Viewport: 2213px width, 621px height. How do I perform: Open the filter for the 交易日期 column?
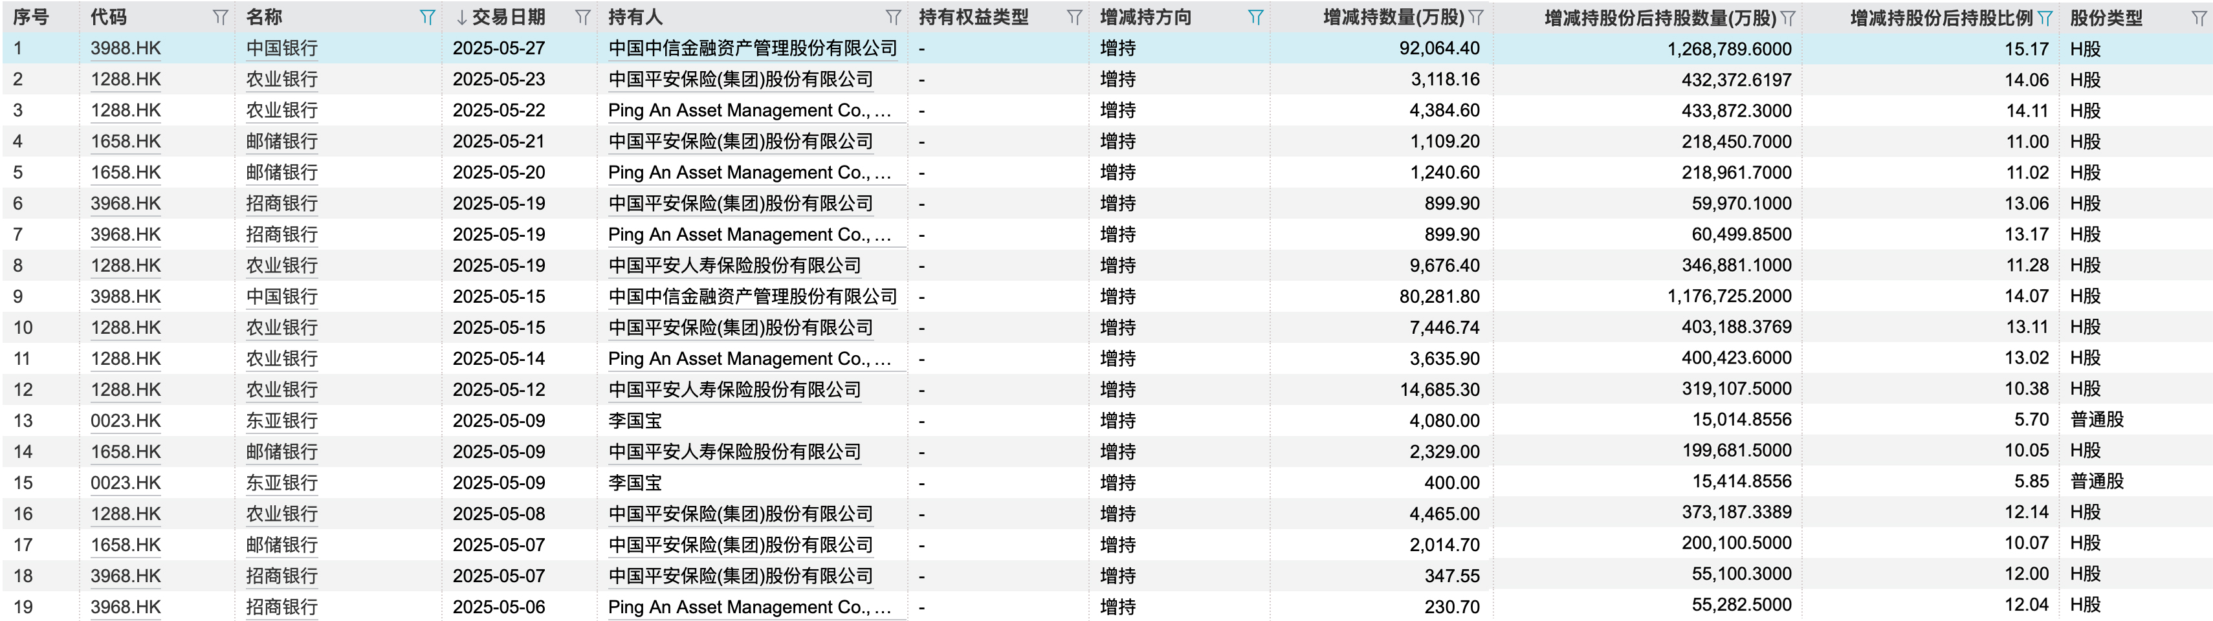[x=582, y=17]
